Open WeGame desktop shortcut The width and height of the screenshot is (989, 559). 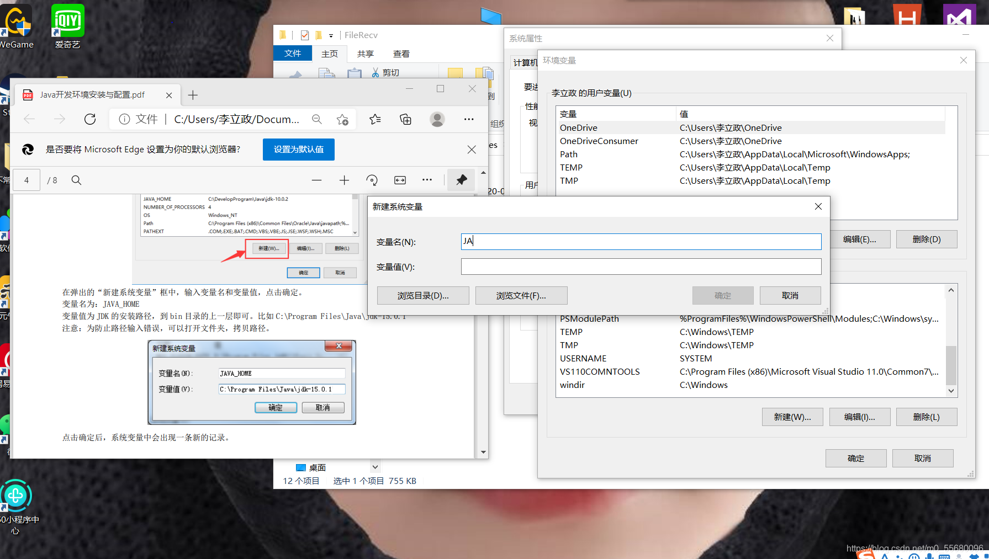coord(17,26)
